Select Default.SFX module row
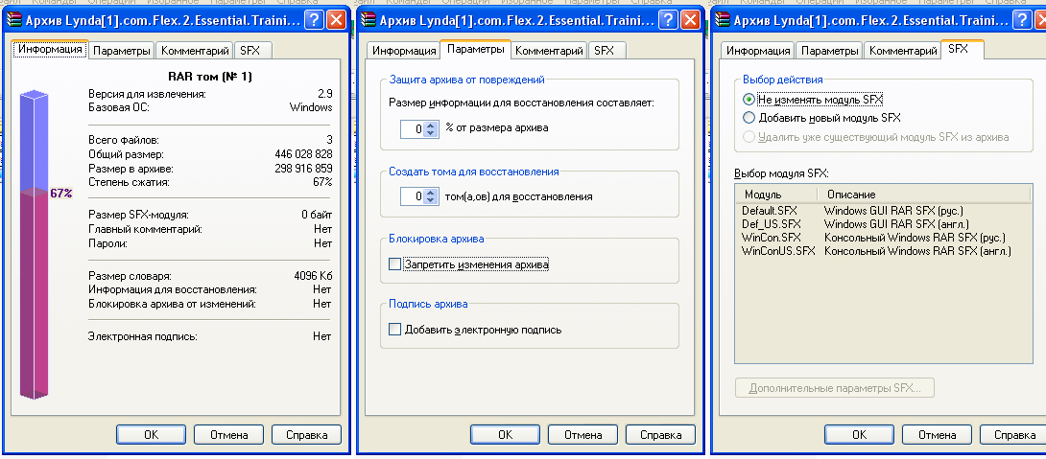This screenshot has height=459, width=1046. [x=883, y=211]
